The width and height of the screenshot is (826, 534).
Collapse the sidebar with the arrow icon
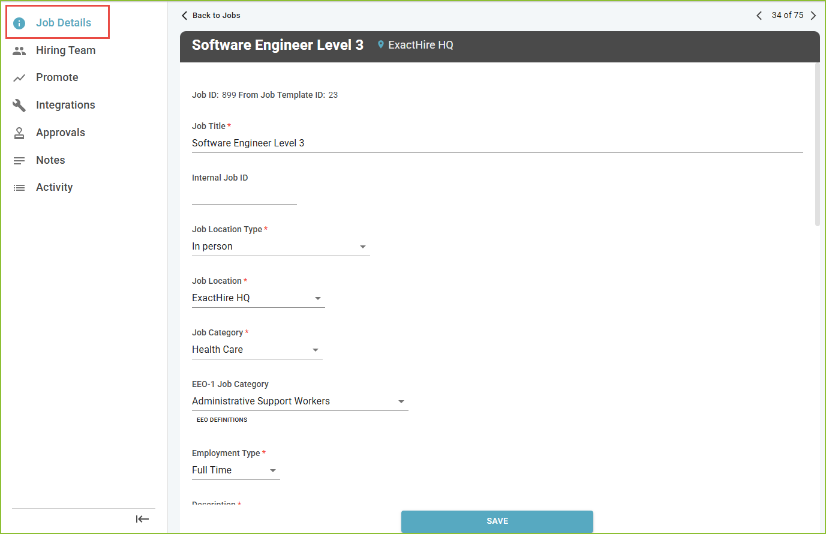pyautogui.click(x=142, y=519)
